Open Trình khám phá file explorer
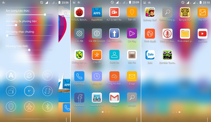The image size is (211, 122). click(185, 34)
